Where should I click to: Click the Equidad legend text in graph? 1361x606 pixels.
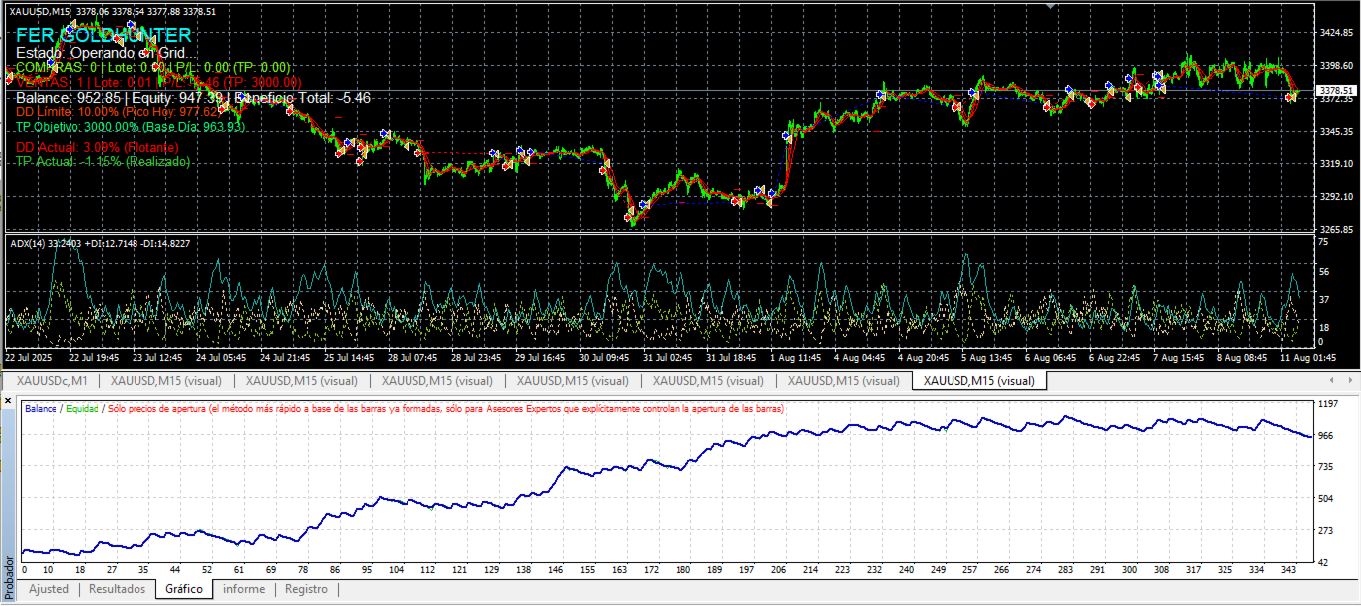tap(82, 409)
